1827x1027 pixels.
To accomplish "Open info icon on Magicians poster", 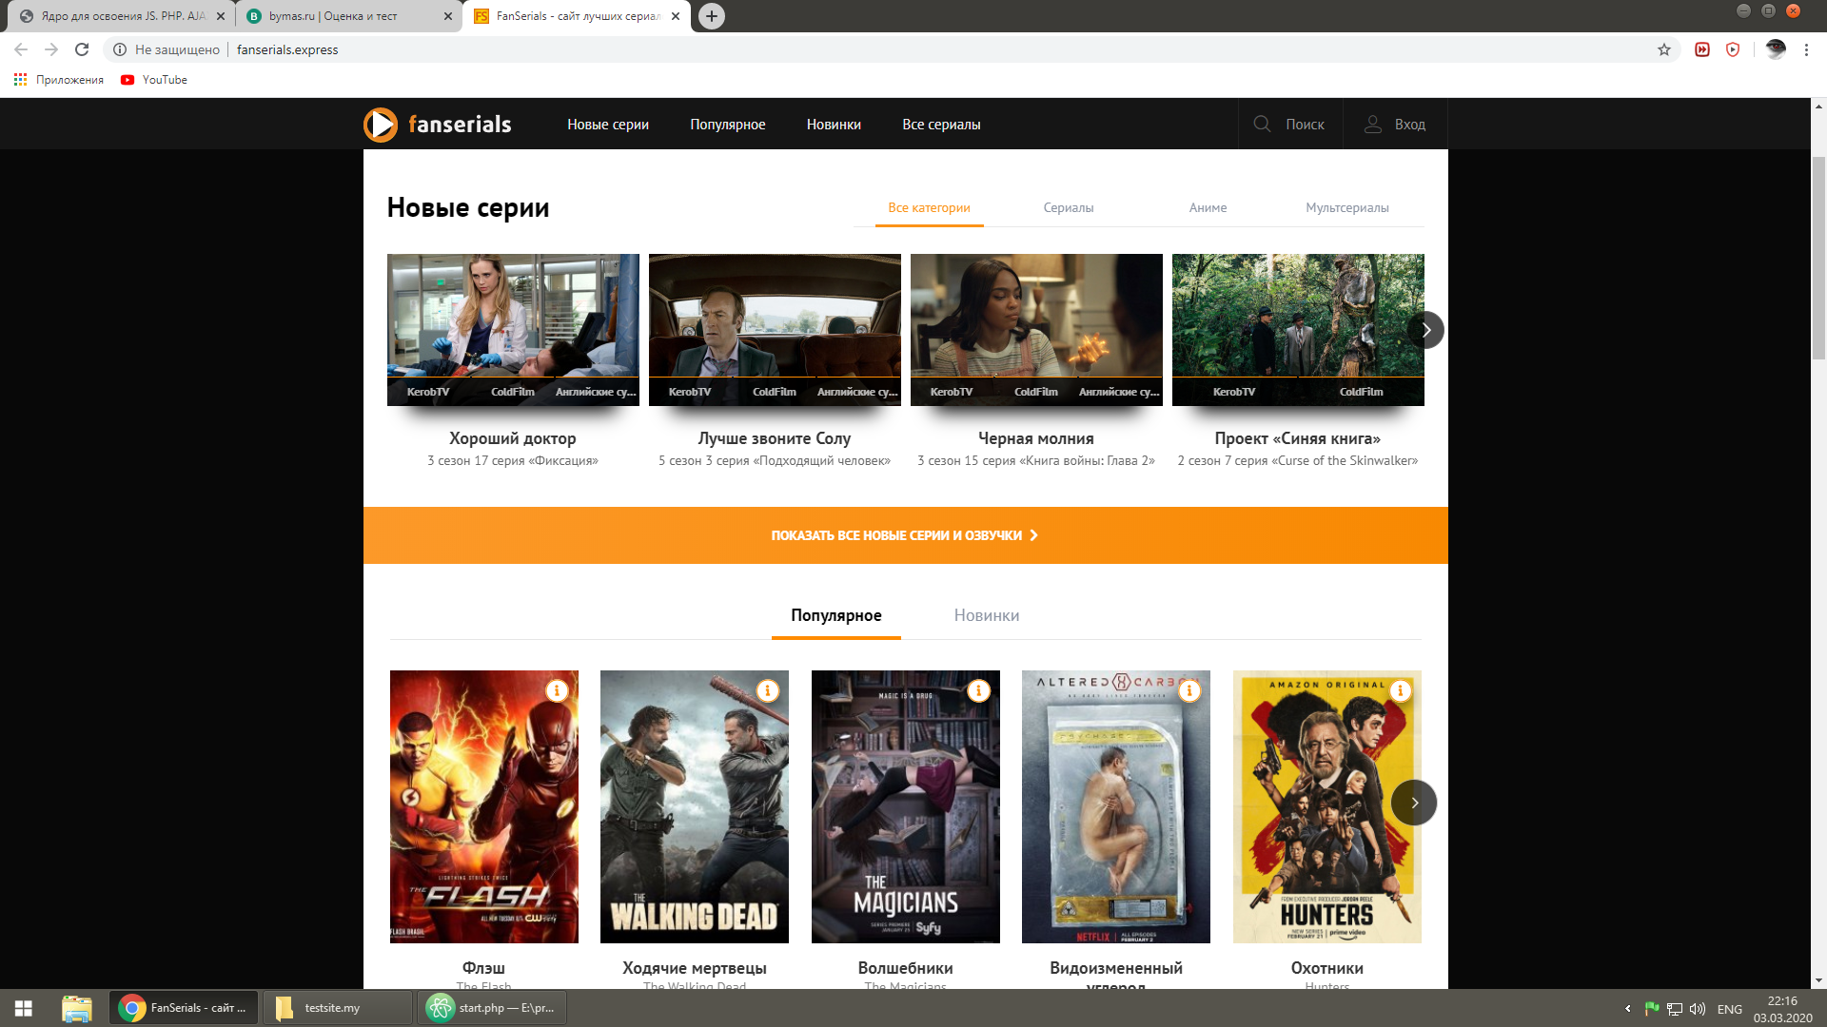I will pyautogui.click(x=978, y=691).
